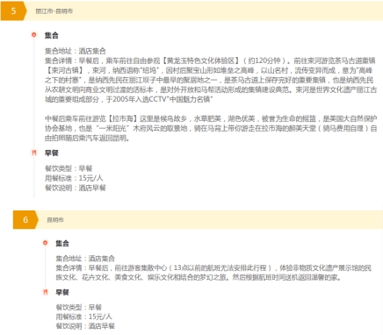Click the day 6 早餐 heading
This screenshot has height=335, width=383.
(62, 292)
